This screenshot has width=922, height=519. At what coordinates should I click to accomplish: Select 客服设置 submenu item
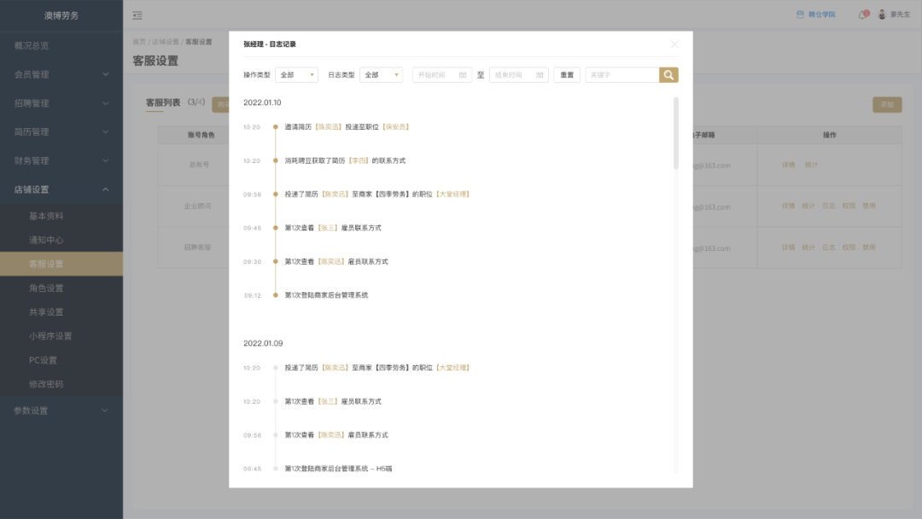pos(61,264)
